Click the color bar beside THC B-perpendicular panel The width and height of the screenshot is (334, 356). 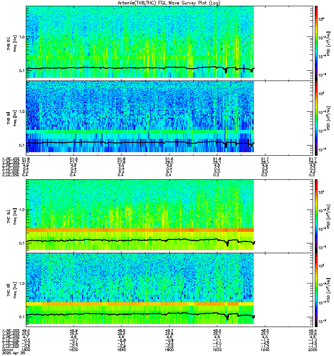pyautogui.click(x=316, y=216)
